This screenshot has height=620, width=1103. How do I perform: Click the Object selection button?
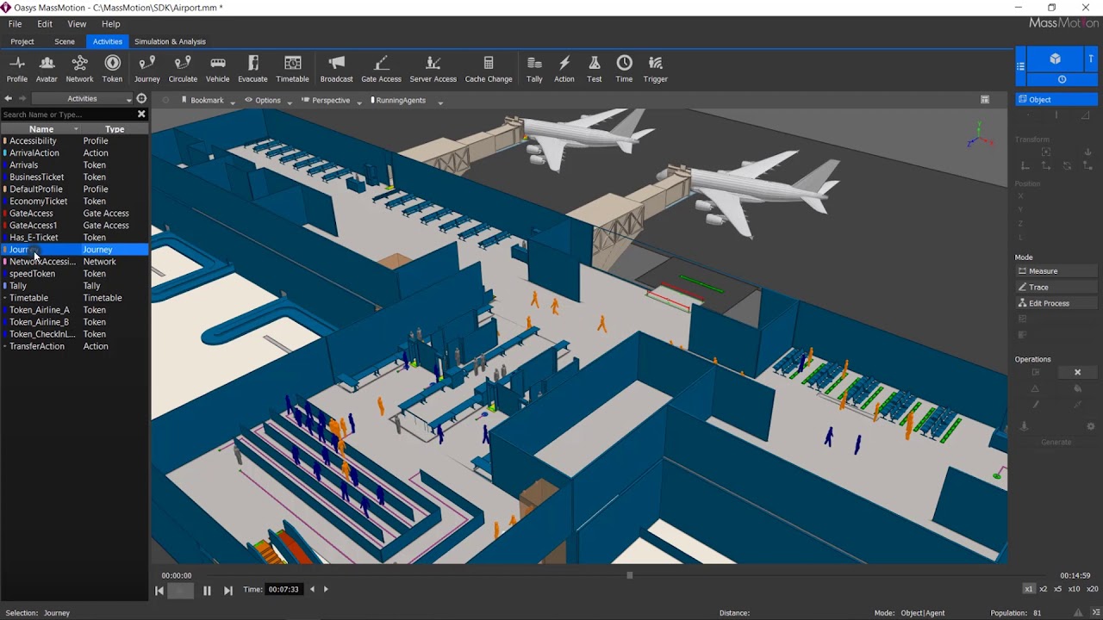click(x=1056, y=99)
